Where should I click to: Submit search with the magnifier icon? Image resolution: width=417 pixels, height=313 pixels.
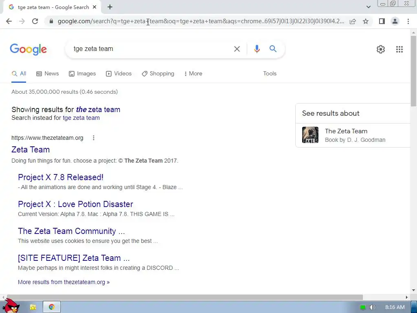pos(273,49)
